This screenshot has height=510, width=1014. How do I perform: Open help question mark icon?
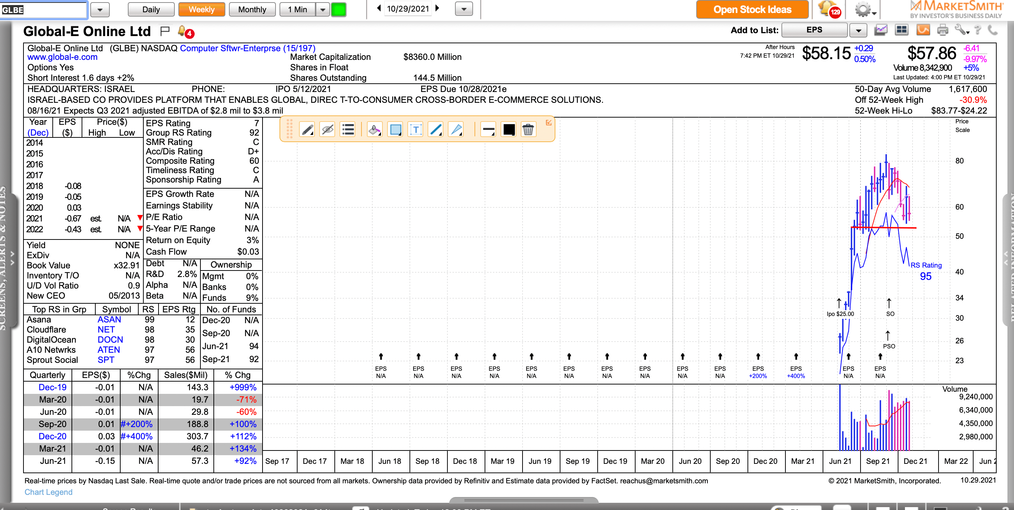[x=978, y=30]
